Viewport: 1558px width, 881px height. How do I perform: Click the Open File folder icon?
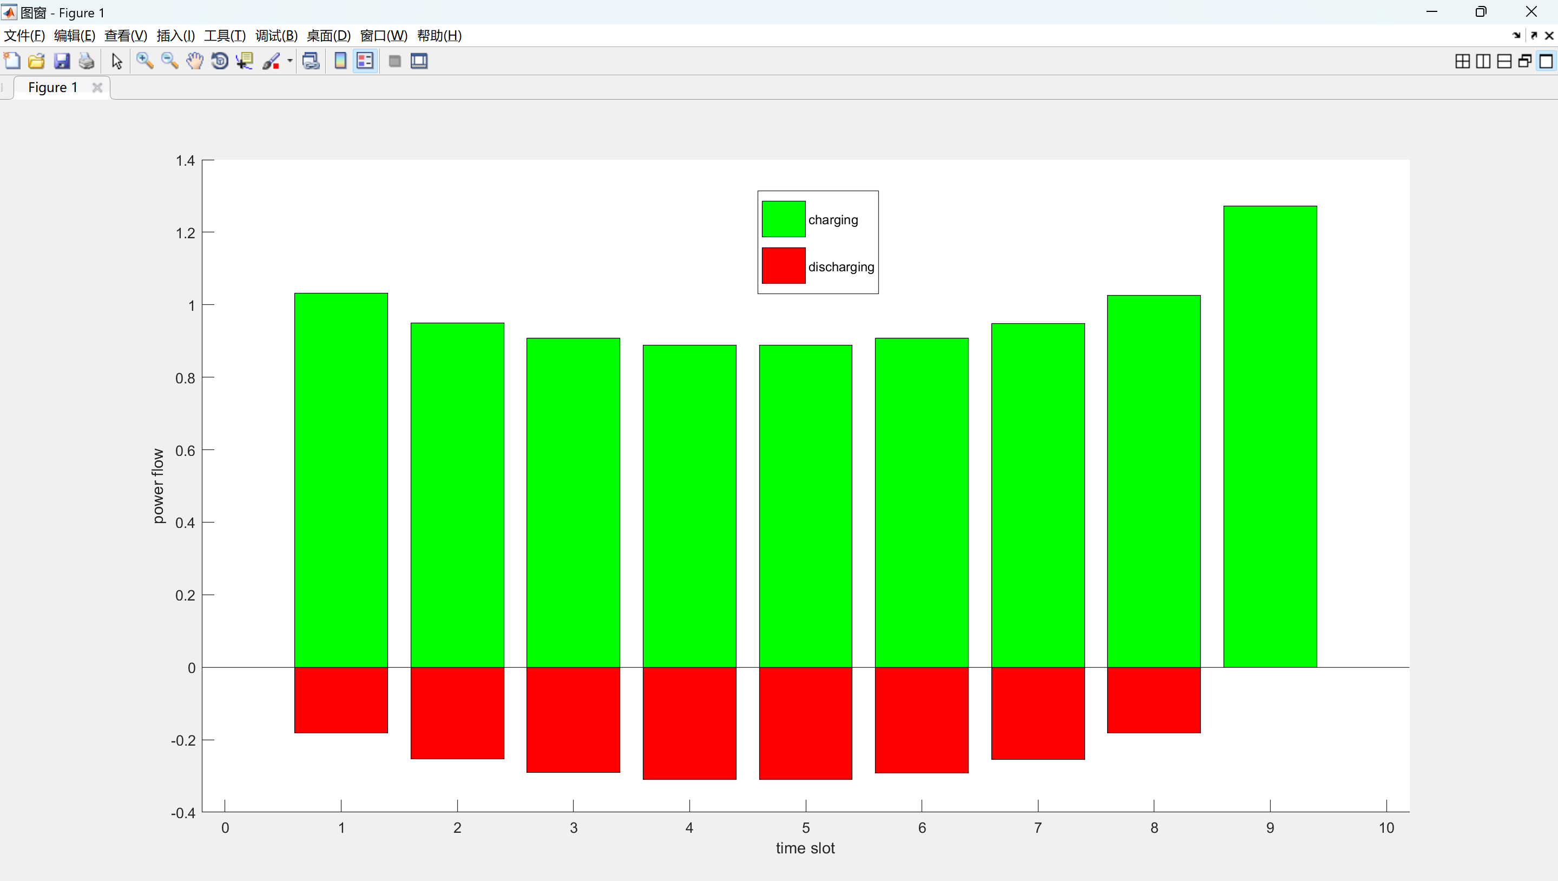(37, 61)
